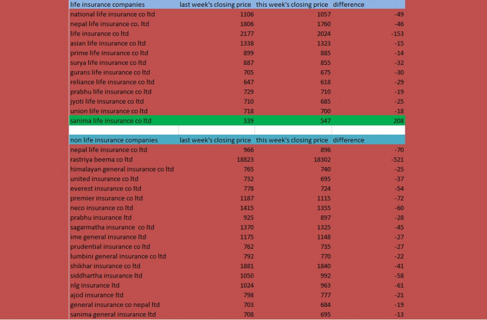Viewport: 487px width, 320px height.
Task: Select the 992 closing price cell
Action: click(293, 274)
